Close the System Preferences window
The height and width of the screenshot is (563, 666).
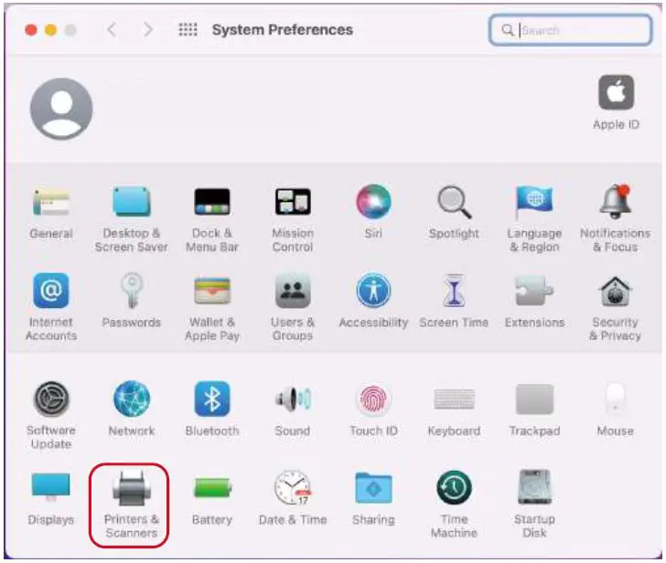coord(31,30)
